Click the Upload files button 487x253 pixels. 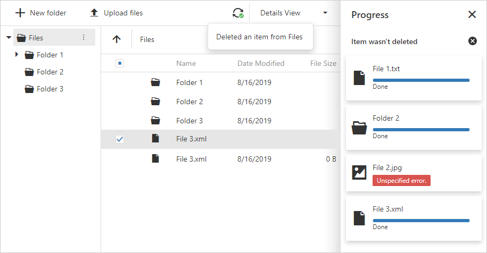116,13
